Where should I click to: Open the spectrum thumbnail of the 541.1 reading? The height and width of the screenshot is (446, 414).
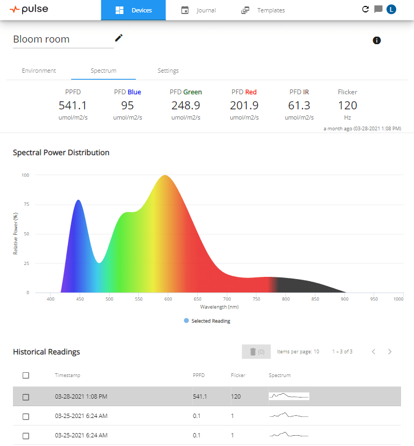[x=289, y=396]
